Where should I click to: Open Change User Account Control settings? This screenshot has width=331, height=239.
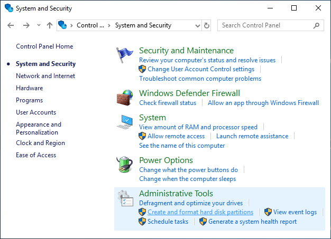pyautogui.click(x=201, y=69)
